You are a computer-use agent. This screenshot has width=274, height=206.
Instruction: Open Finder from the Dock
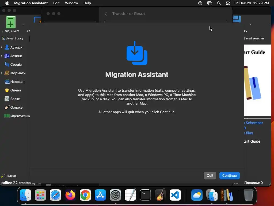click(x=25, y=195)
